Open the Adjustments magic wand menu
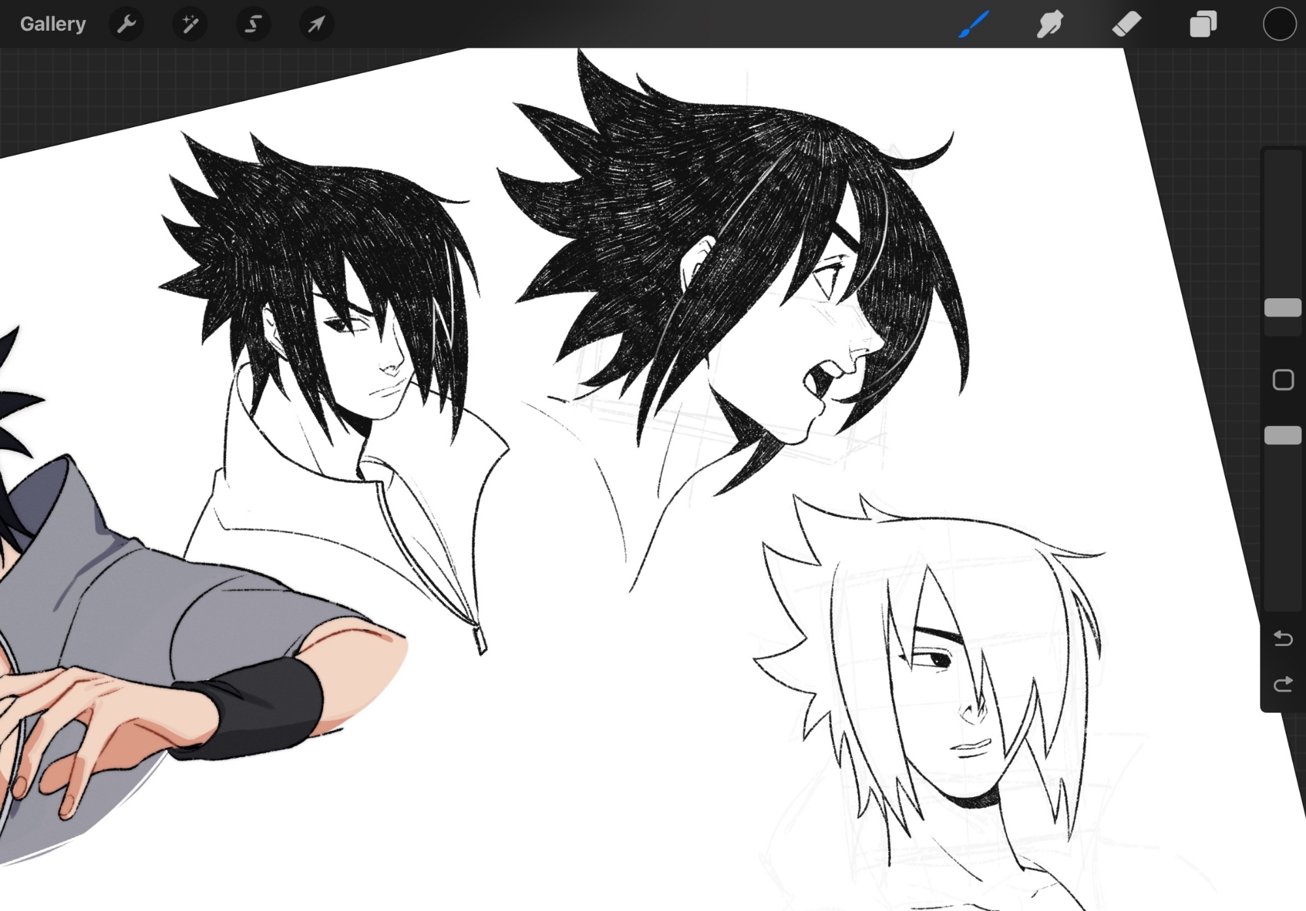The image size is (1306, 911). (189, 24)
